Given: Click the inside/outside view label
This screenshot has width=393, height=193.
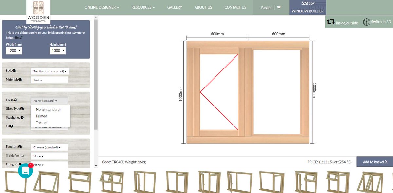Looking at the screenshot, I should 347,23.
